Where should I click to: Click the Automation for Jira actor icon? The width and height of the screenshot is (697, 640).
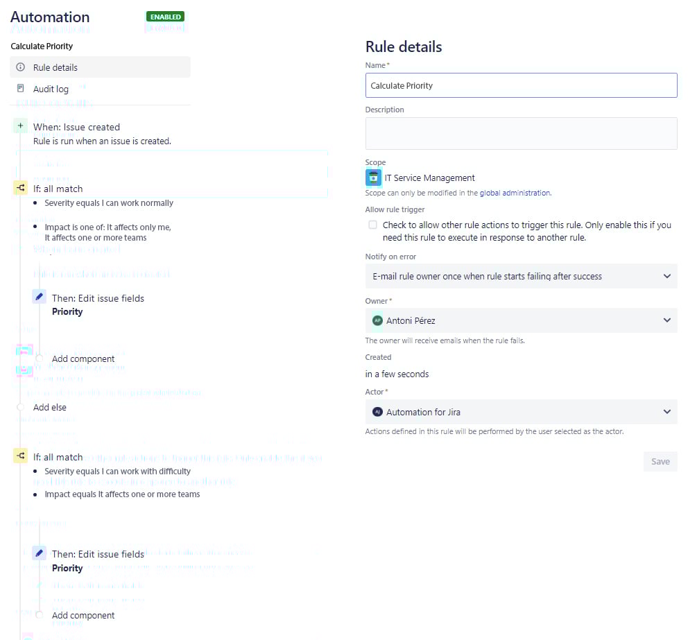(378, 411)
